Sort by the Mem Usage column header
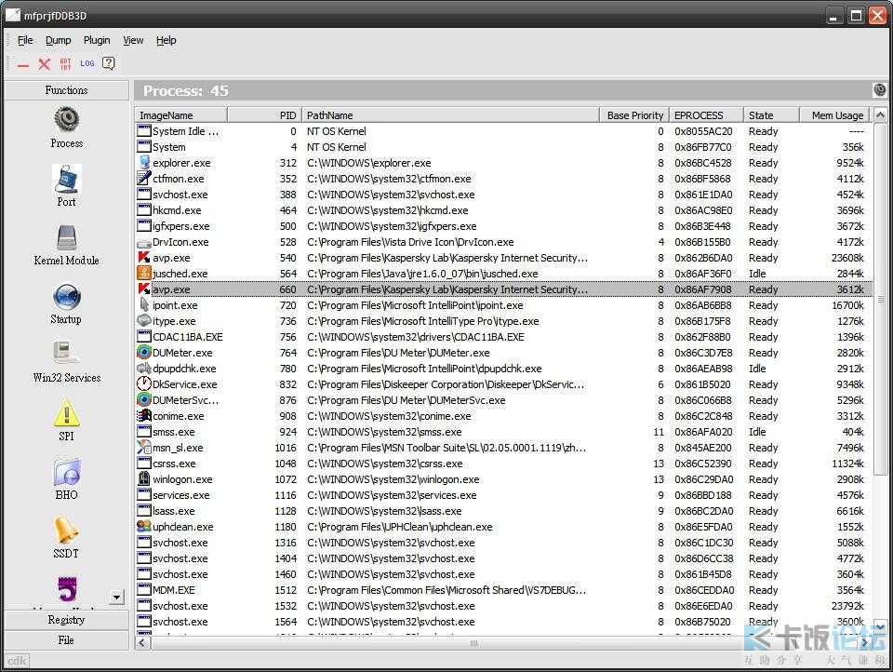The image size is (893, 672). tap(835, 115)
